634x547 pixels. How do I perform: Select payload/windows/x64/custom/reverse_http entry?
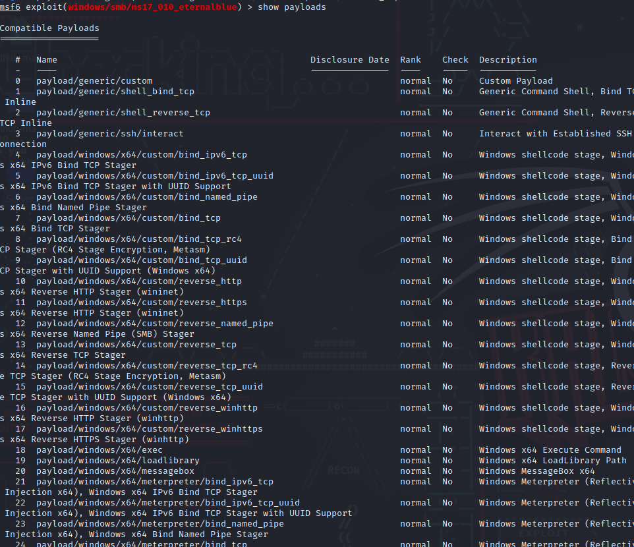pyautogui.click(x=139, y=281)
